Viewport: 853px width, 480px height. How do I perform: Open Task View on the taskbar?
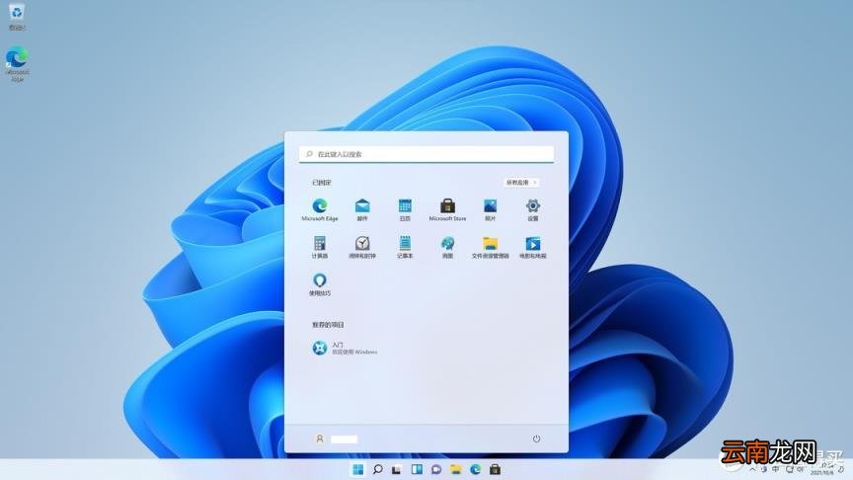397,469
